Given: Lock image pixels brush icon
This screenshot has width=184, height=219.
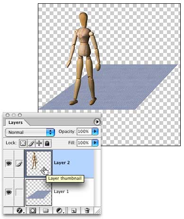Looking at the screenshot, I should coord(31,143).
